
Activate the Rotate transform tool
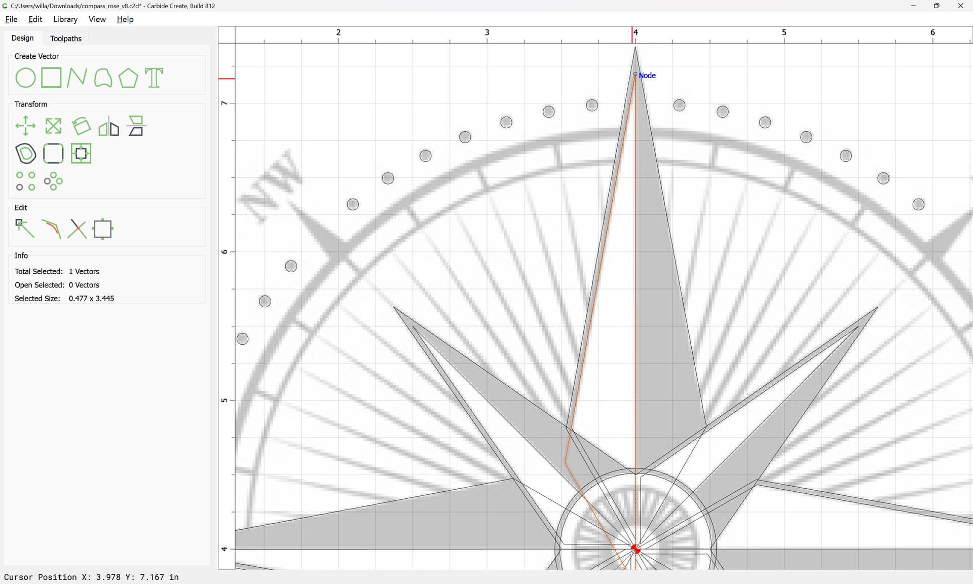81,126
